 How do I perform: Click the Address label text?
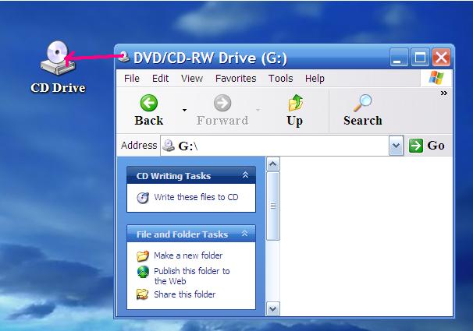pos(139,146)
